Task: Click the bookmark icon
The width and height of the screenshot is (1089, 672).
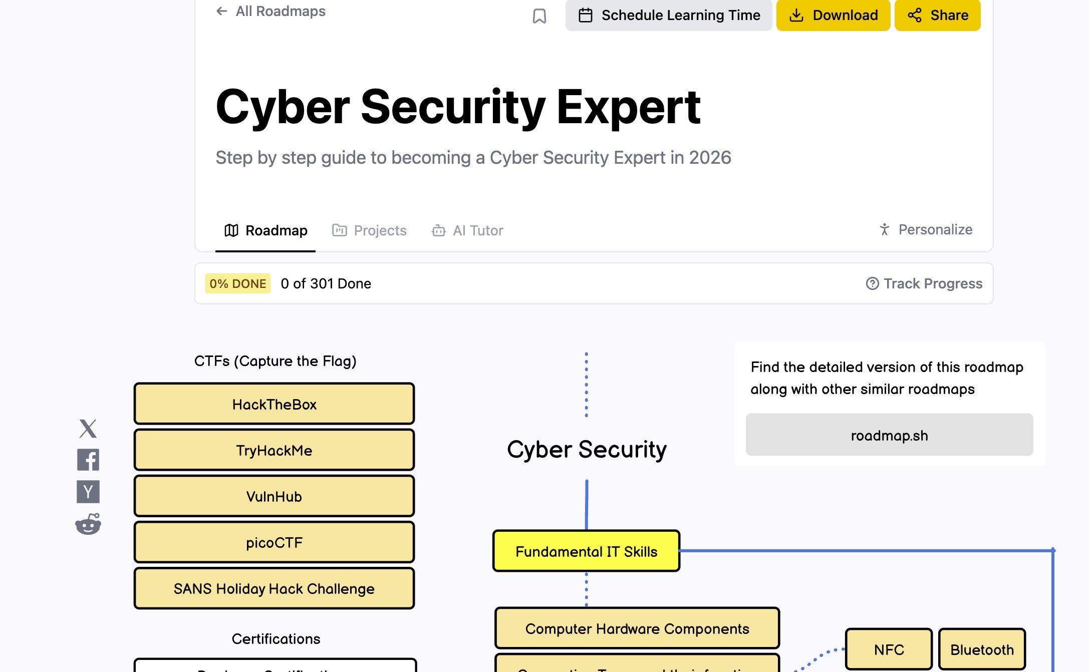Action: pos(539,16)
